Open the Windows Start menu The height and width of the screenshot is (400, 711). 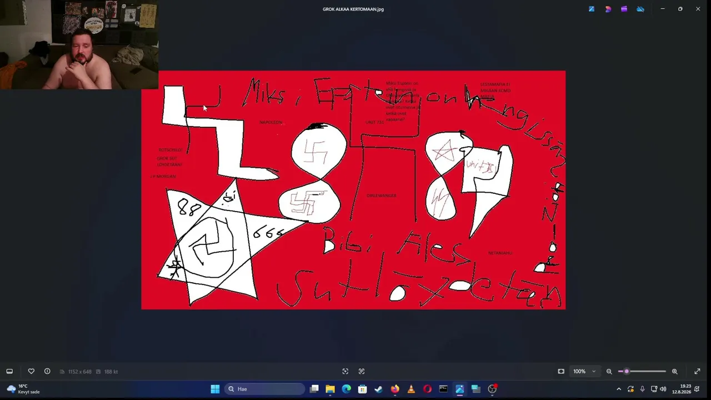point(215,389)
